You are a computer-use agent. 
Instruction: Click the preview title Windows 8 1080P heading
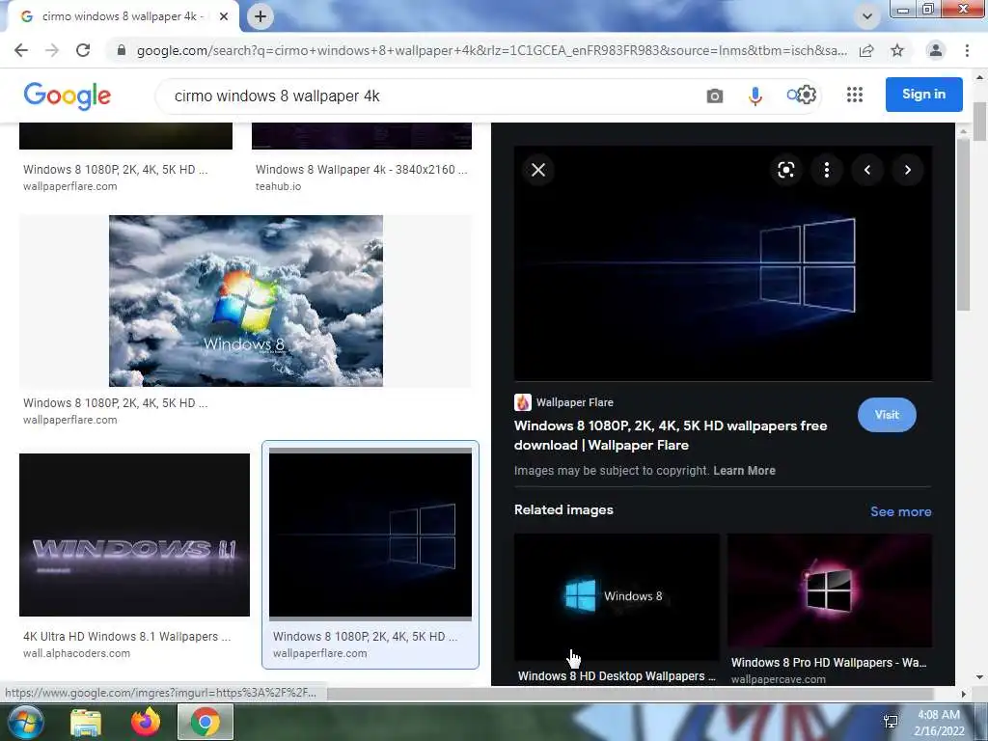(x=671, y=435)
